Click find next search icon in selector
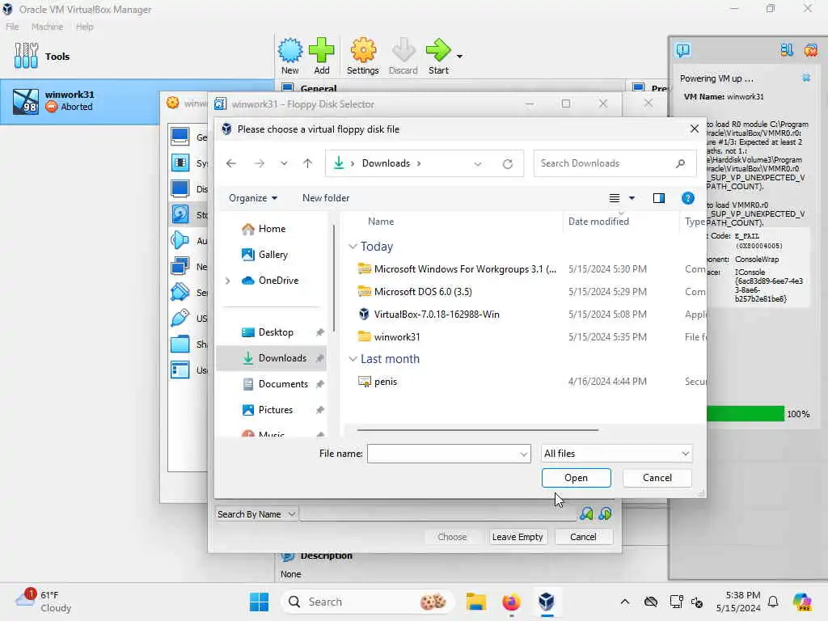This screenshot has height=621, width=828. pos(605,513)
